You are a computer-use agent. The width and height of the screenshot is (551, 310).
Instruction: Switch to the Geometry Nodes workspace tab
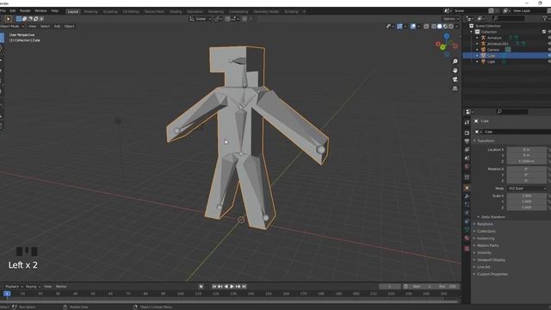266,11
